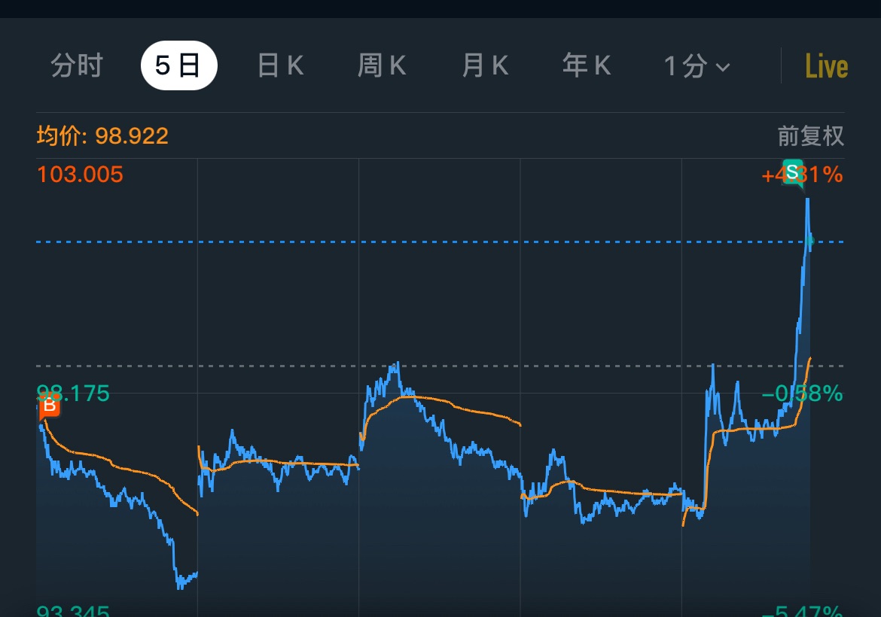Switch to the 分时 tab
The width and height of the screenshot is (881, 617).
pos(77,66)
